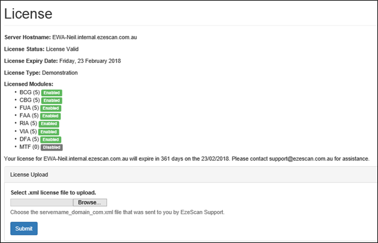This screenshot has width=378, height=243.
Task: Click the License page heading
Action: 28,13
